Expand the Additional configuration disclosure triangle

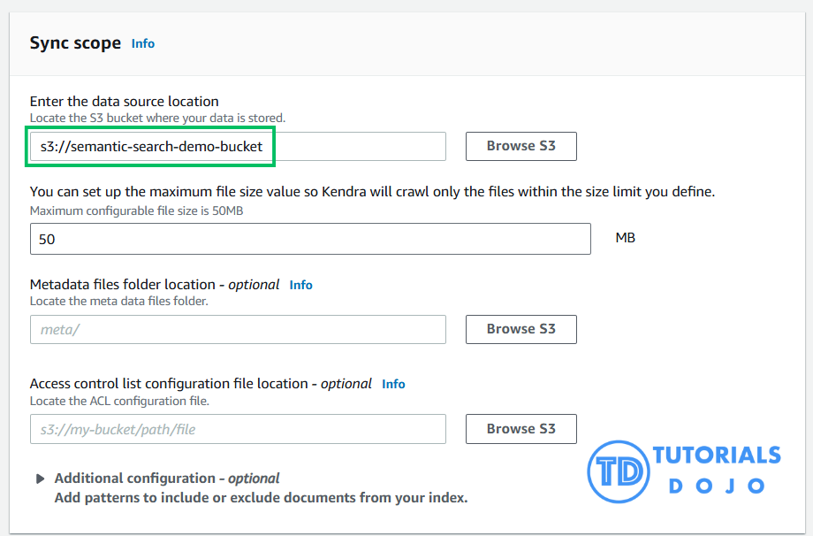40,479
